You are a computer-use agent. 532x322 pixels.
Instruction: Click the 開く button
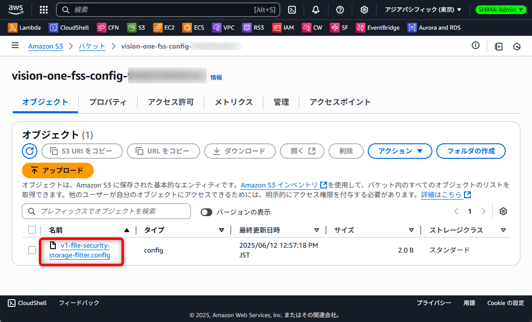coord(302,151)
